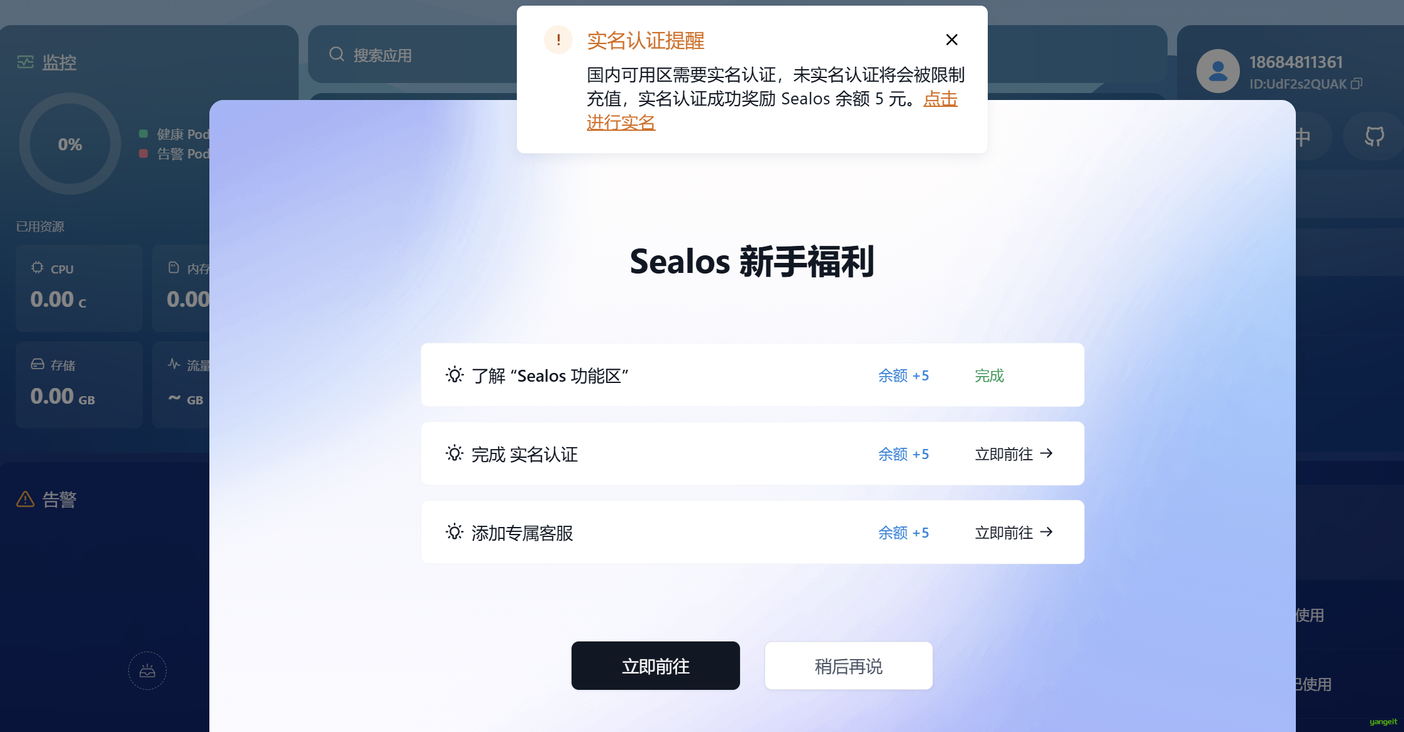Open the user avatar profile icon
1404x732 pixels.
tap(1218, 70)
